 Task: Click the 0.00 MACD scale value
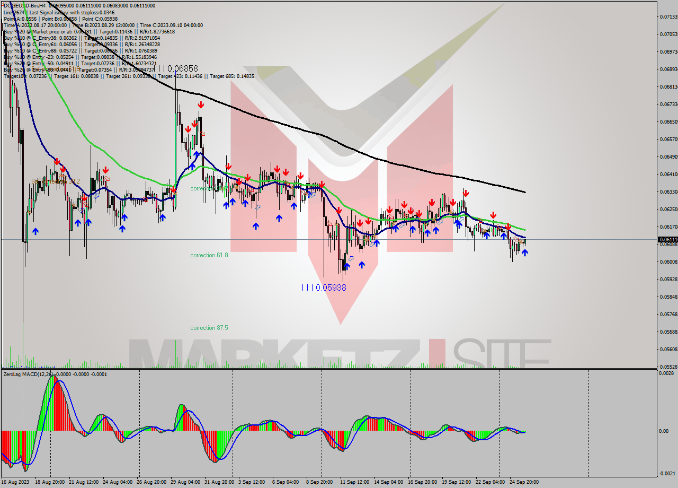[664, 431]
